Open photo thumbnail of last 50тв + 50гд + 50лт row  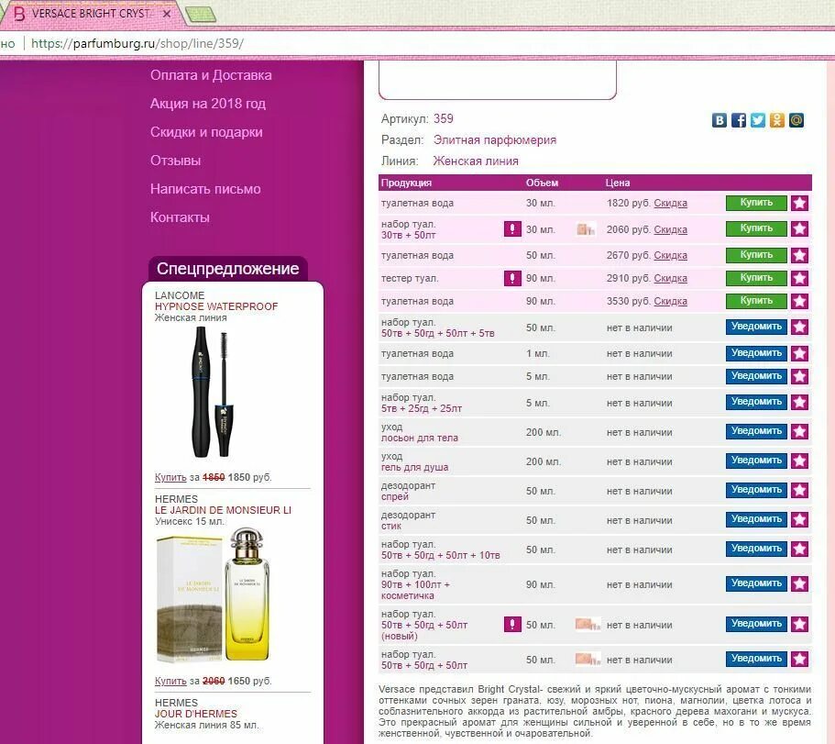point(588,660)
